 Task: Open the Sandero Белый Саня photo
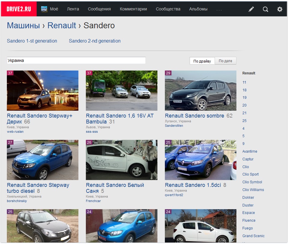[121, 160]
